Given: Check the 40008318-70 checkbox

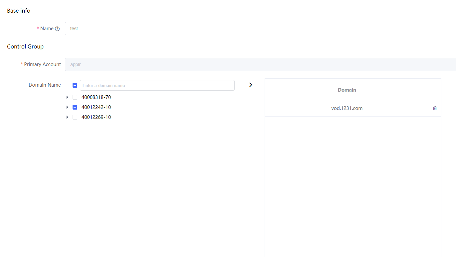Looking at the screenshot, I should point(75,97).
